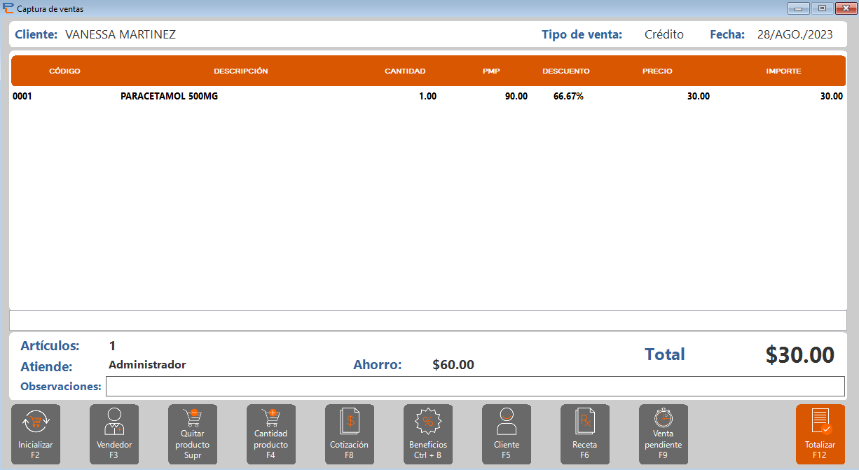Focus the Observaciones input field
Screen dimensions: 859x470
tap(475, 386)
